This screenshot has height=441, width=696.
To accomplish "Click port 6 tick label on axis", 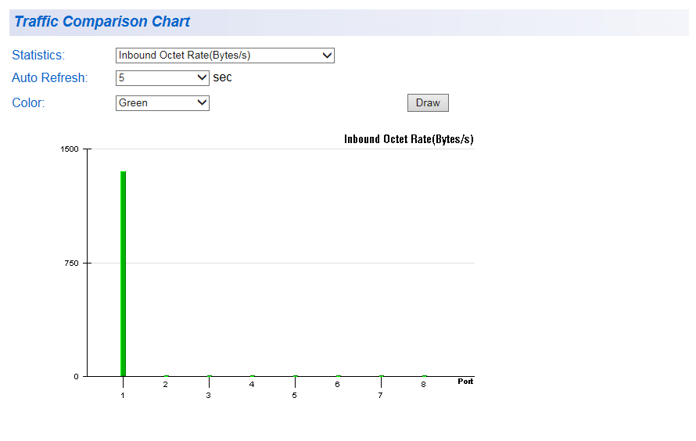I will click(337, 384).
